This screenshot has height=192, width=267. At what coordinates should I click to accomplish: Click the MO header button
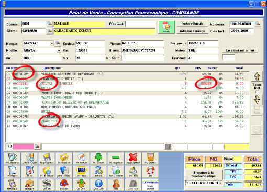(214, 159)
